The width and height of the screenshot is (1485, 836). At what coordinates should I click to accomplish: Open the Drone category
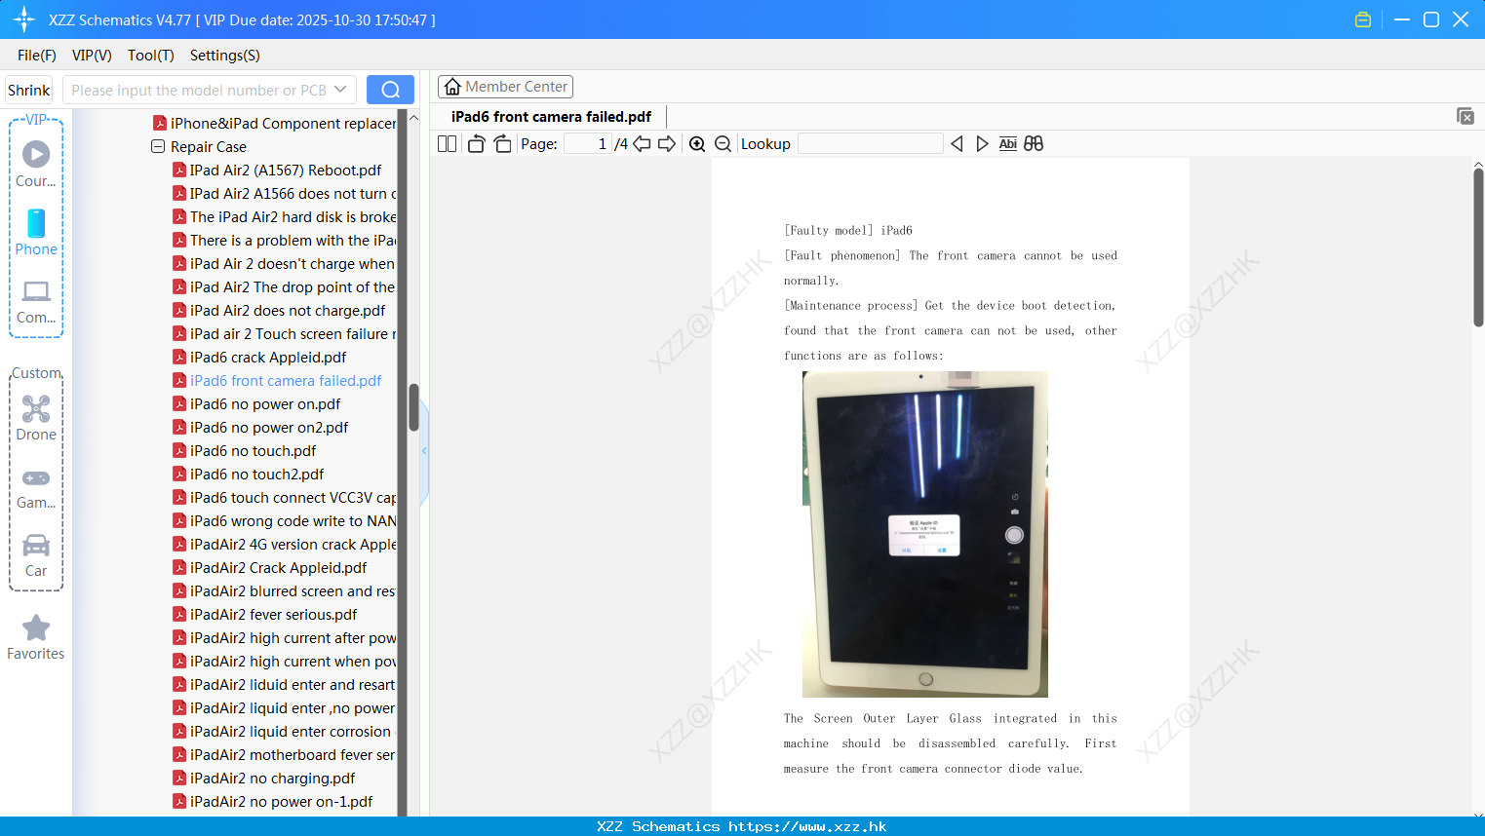click(36, 418)
